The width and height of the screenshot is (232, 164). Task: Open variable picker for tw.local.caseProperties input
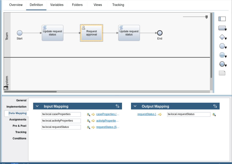[88, 114]
